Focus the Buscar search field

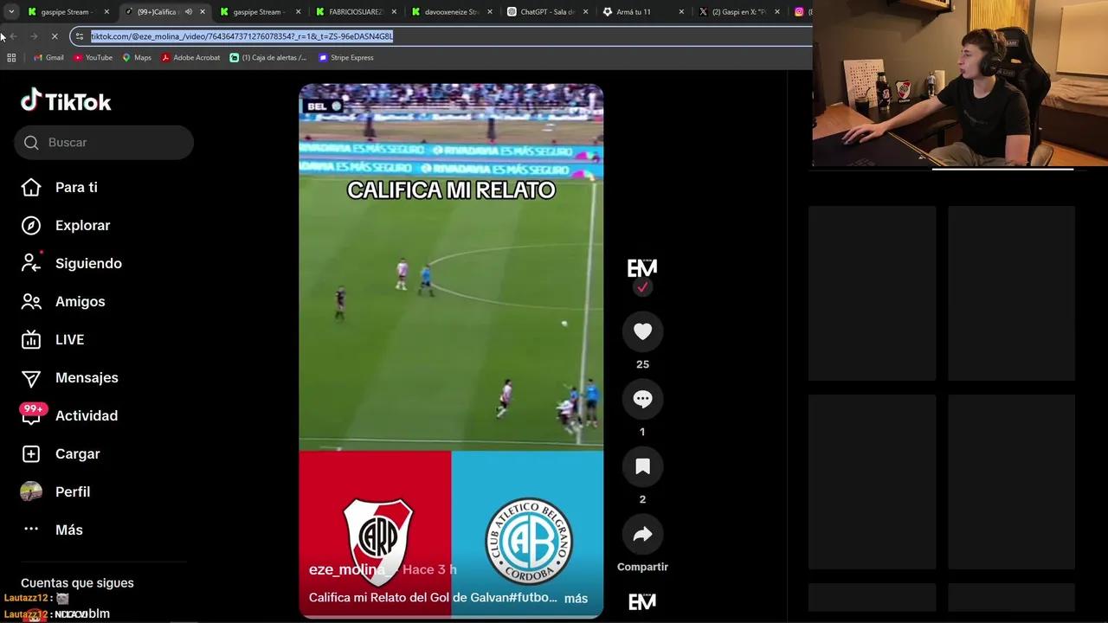(104, 142)
